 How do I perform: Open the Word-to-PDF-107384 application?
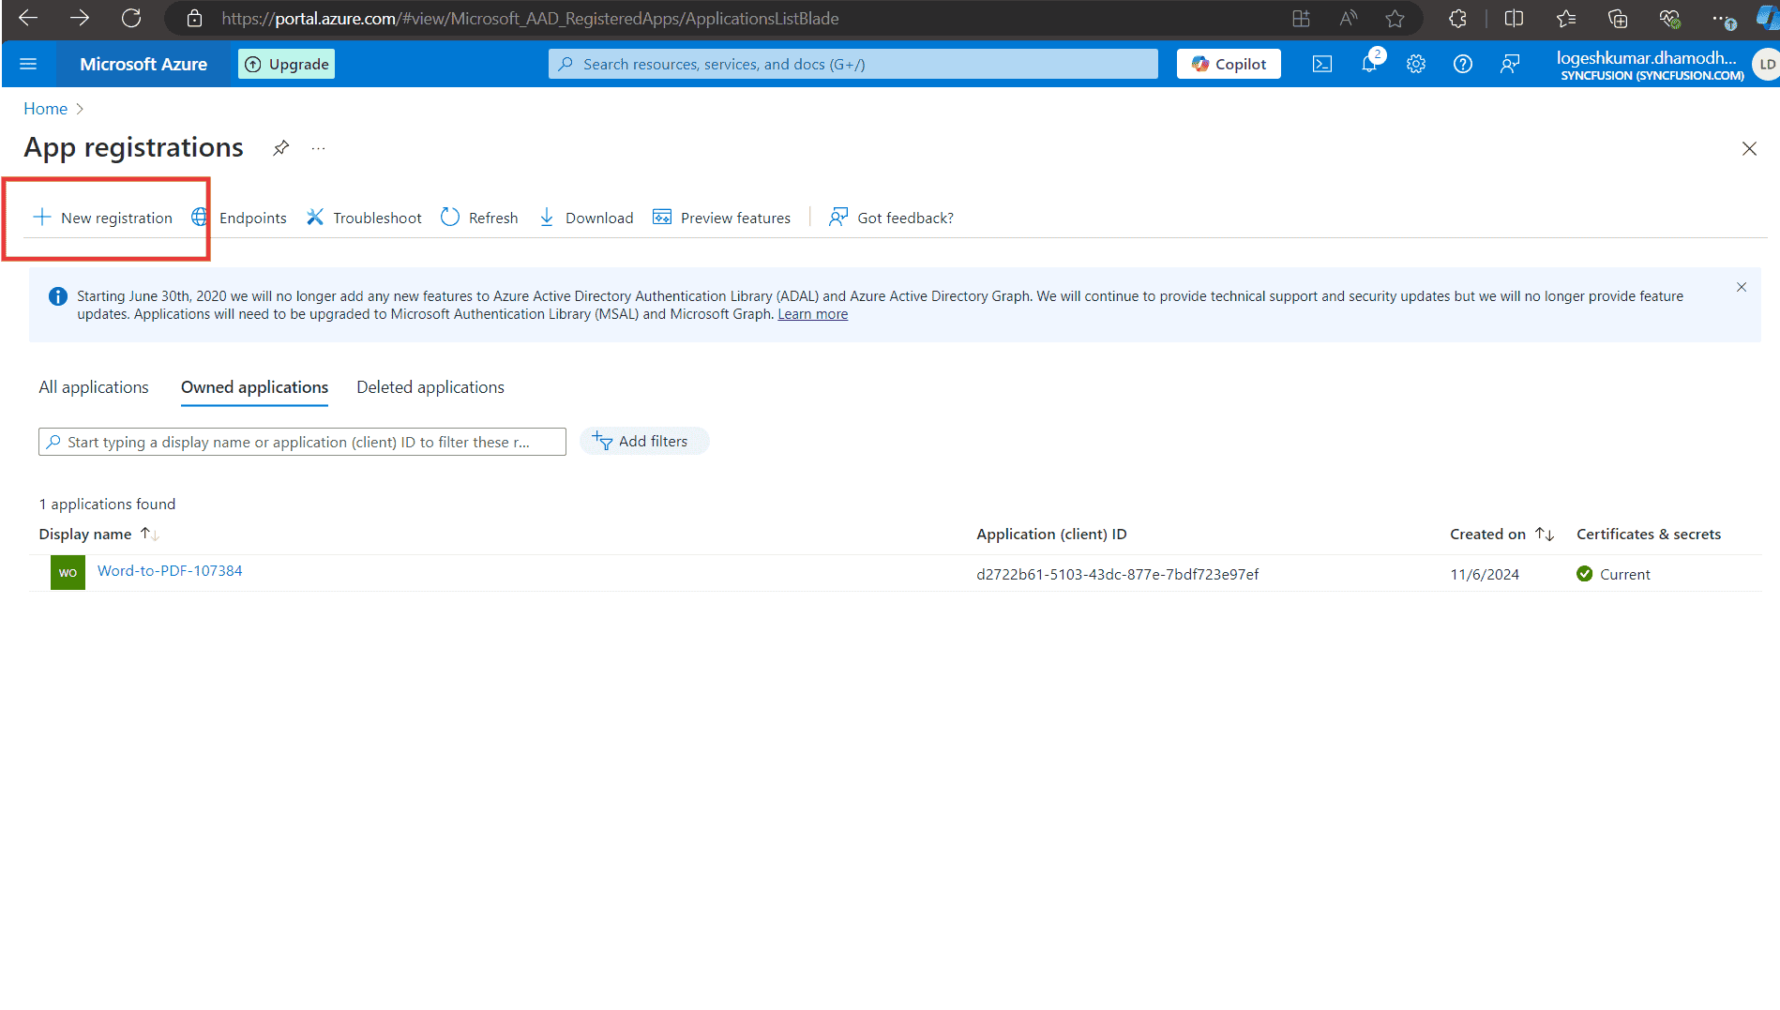(x=170, y=570)
